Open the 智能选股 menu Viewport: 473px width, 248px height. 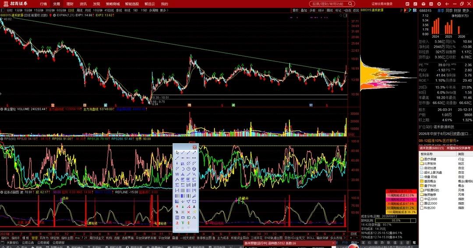132,4
